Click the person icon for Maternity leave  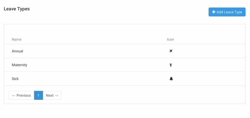pos(171,65)
